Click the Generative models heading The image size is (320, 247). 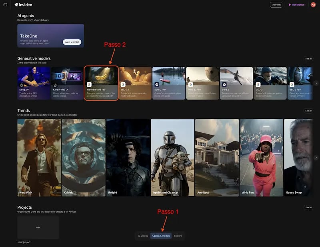[34, 58]
